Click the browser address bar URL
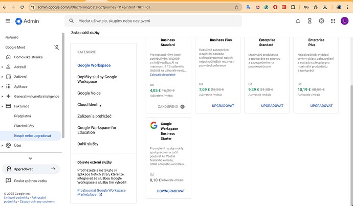 [94, 7]
